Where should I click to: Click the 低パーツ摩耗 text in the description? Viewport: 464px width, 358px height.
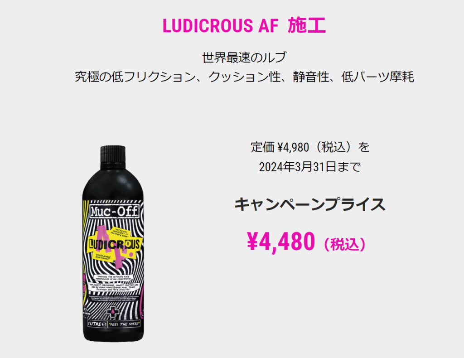pos(378,77)
